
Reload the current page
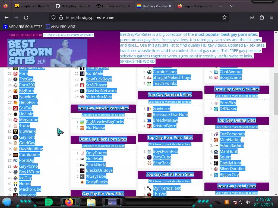(26, 18)
